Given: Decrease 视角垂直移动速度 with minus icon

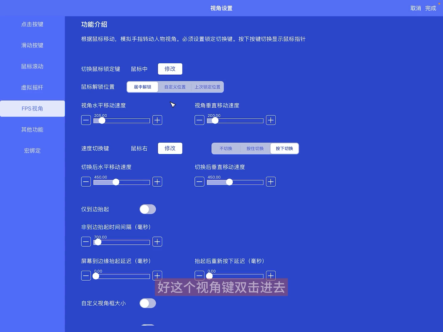Looking at the screenshot, I should (199, 120).
